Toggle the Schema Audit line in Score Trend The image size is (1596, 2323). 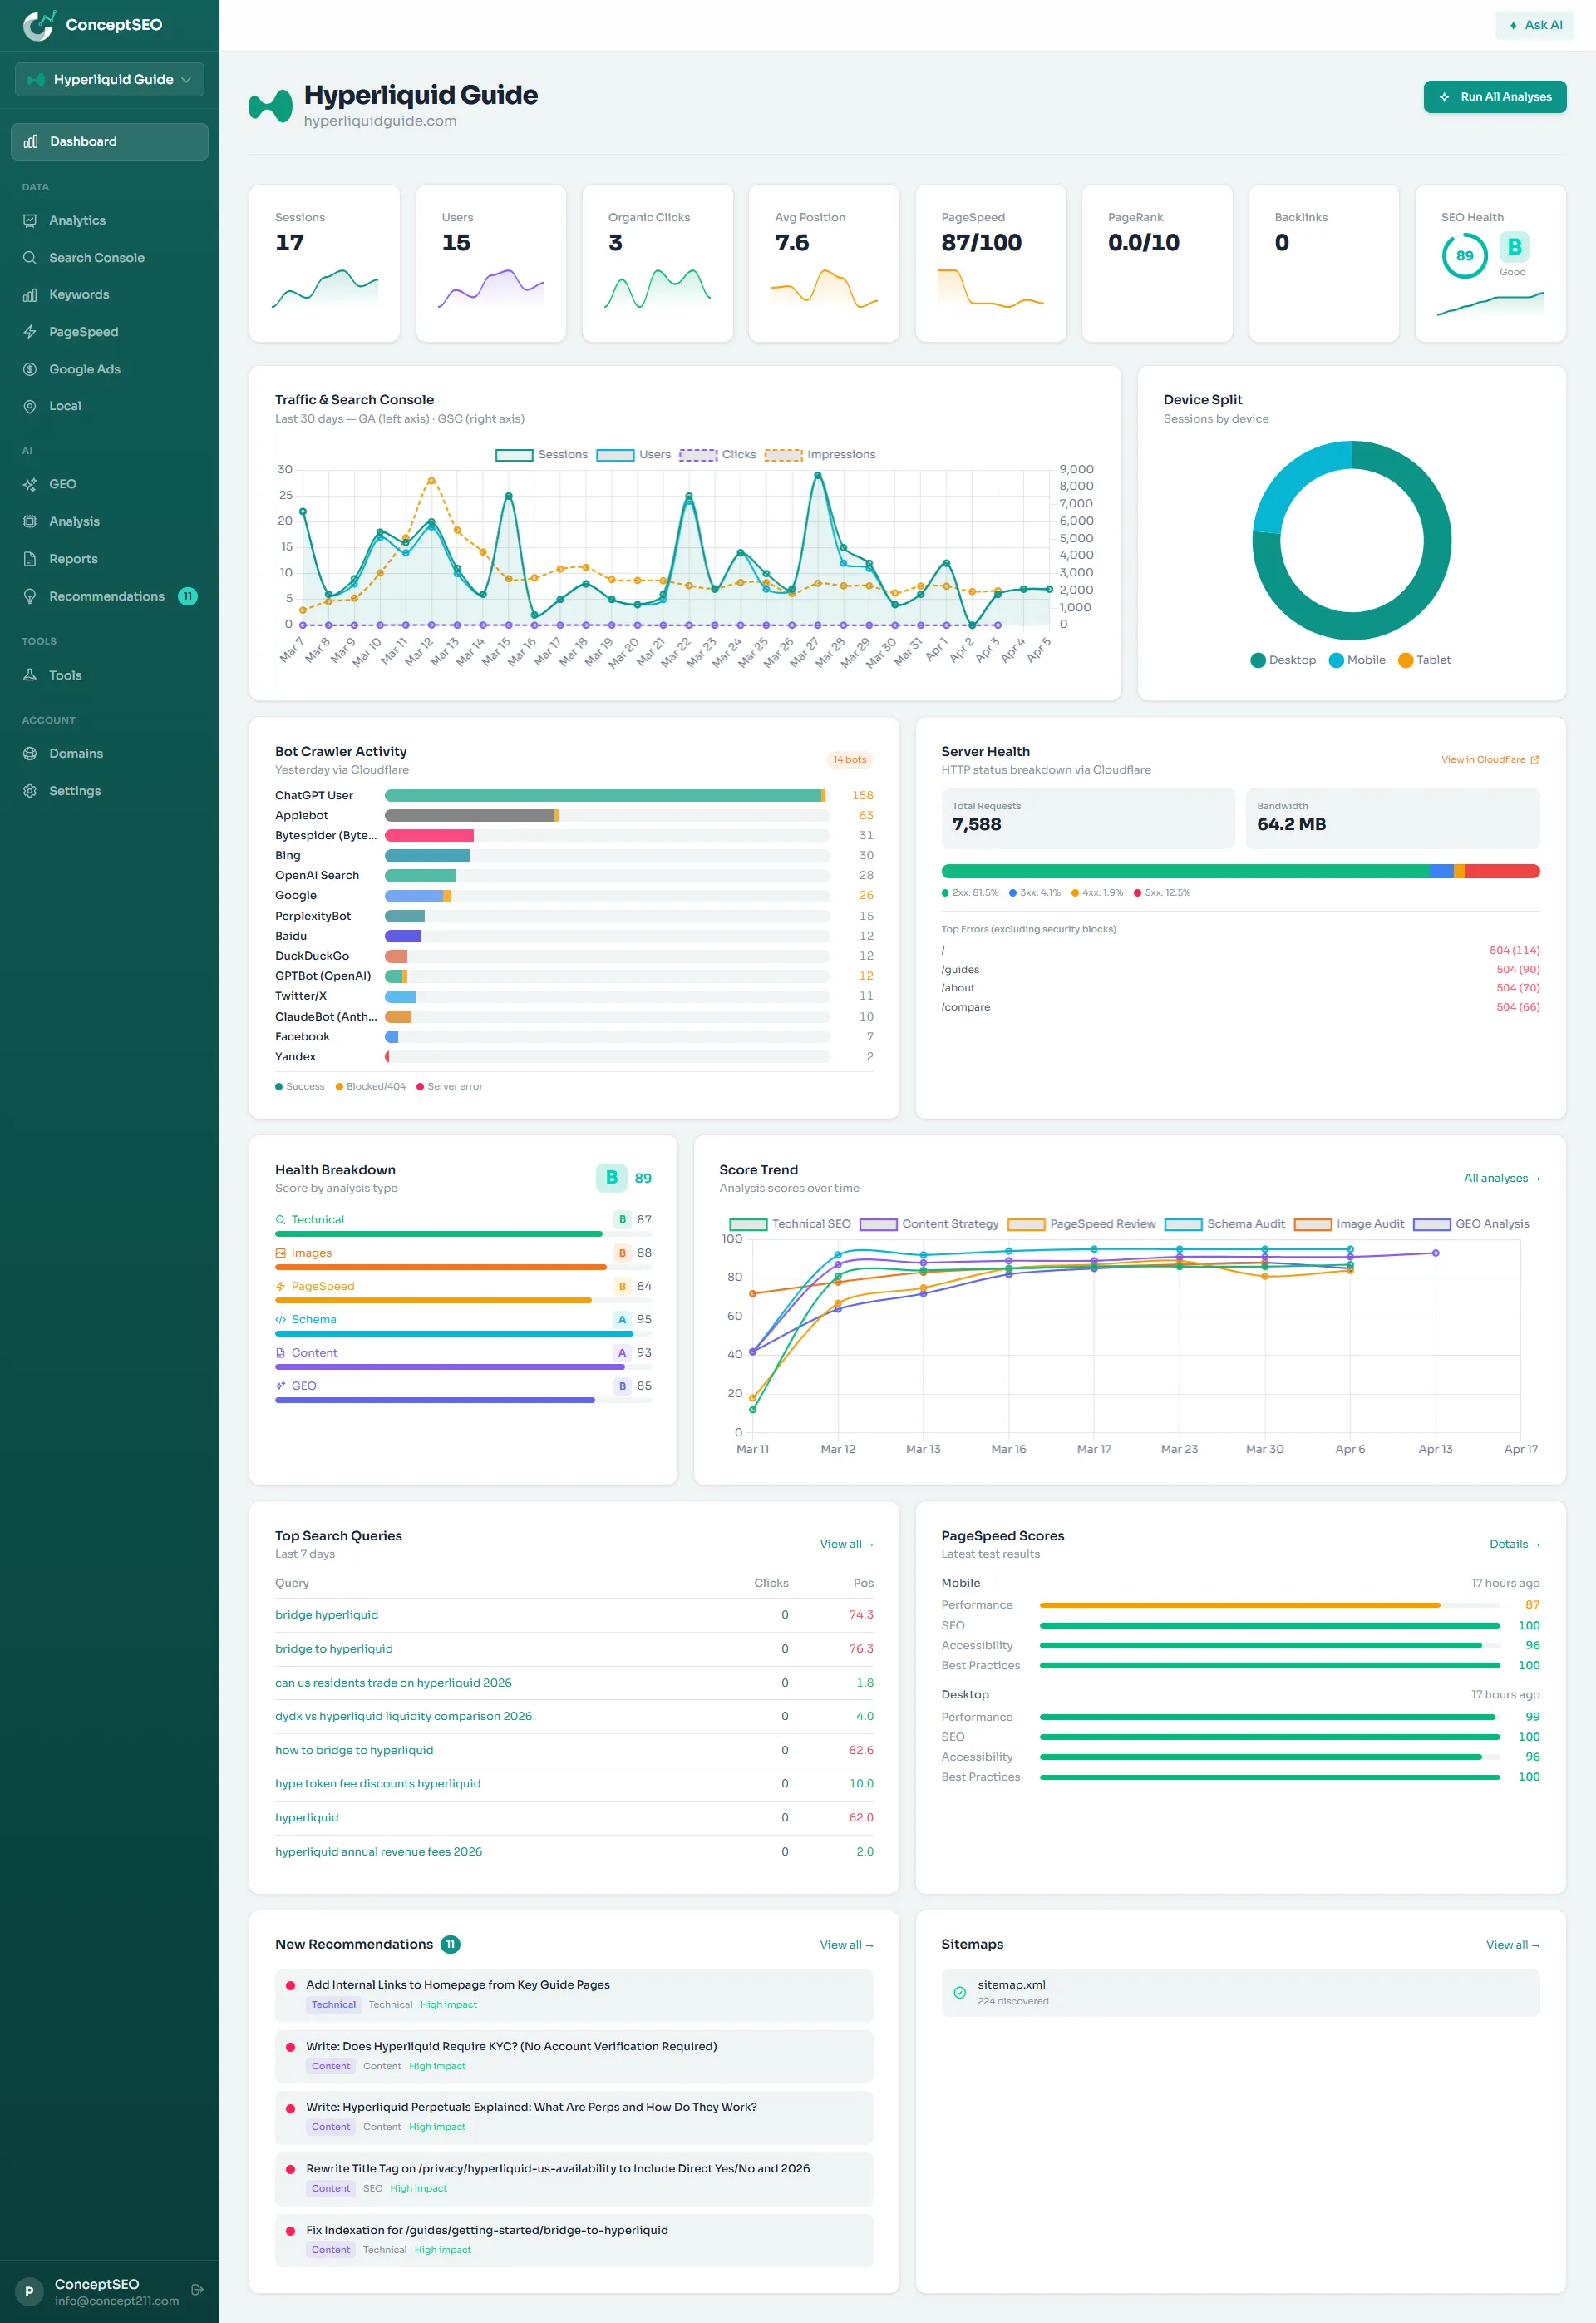pos(1225,1223)
